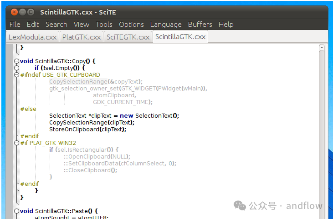Collapse the #if PLAT_GTK_WIN32 fold

pos(16,143)
